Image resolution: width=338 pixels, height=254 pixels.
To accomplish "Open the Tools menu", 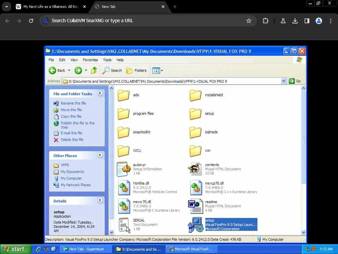I will [107, 60].
